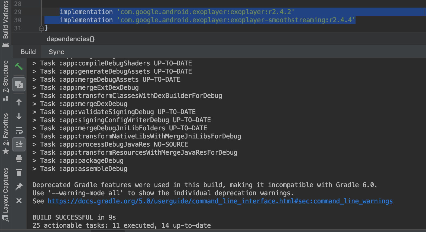The image size is (426, 232).
Task: Click the green hammer build icon
Action: [x=19, y=66]
